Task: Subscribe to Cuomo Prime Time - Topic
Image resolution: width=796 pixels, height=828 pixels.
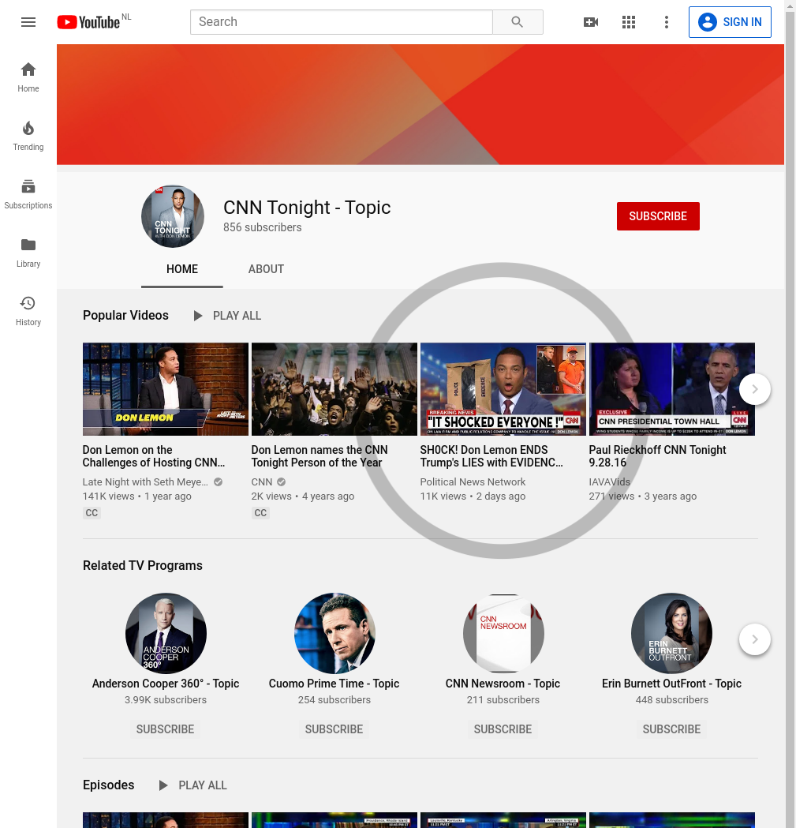Action: pyautogui.click(x=334, y=729)
